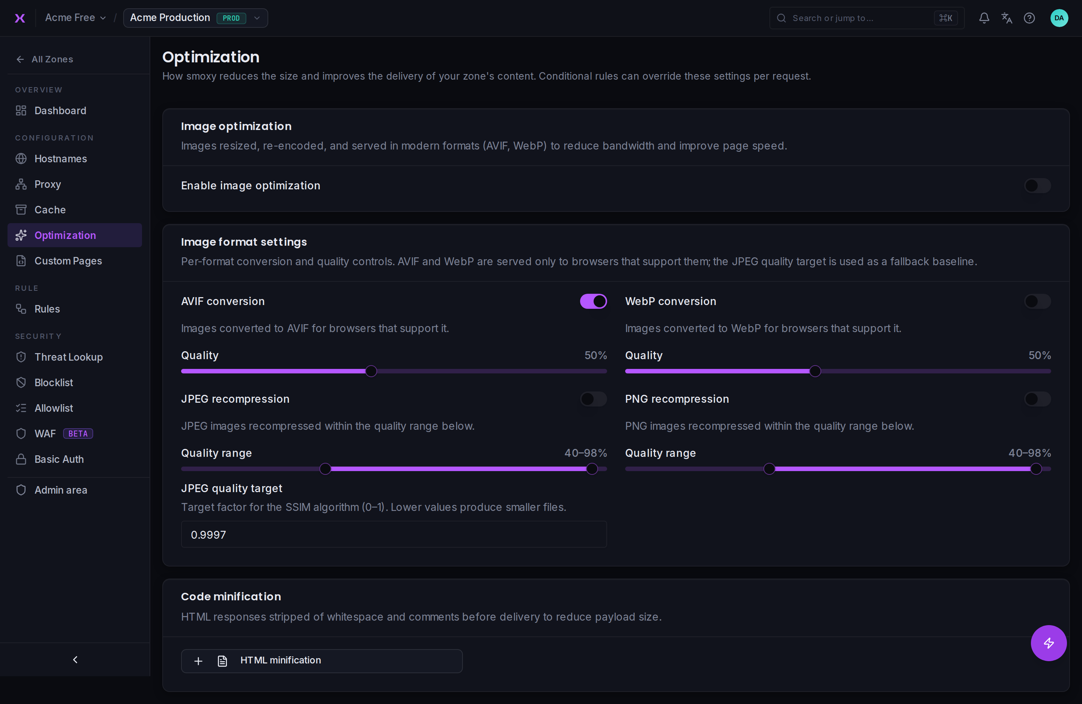The image size is (1082, 704).
Task: Open the help question mark icon
Action: point(1029,18)
